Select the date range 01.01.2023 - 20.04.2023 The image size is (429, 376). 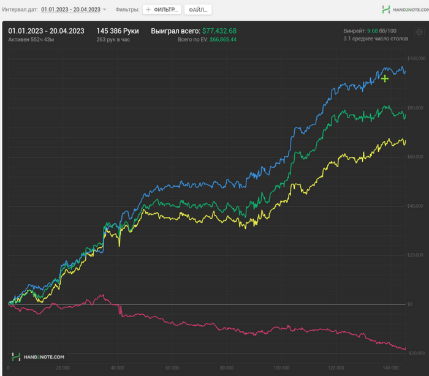[x=70, y=10]
